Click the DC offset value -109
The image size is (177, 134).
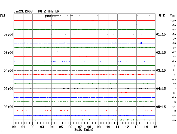point(173,21)
